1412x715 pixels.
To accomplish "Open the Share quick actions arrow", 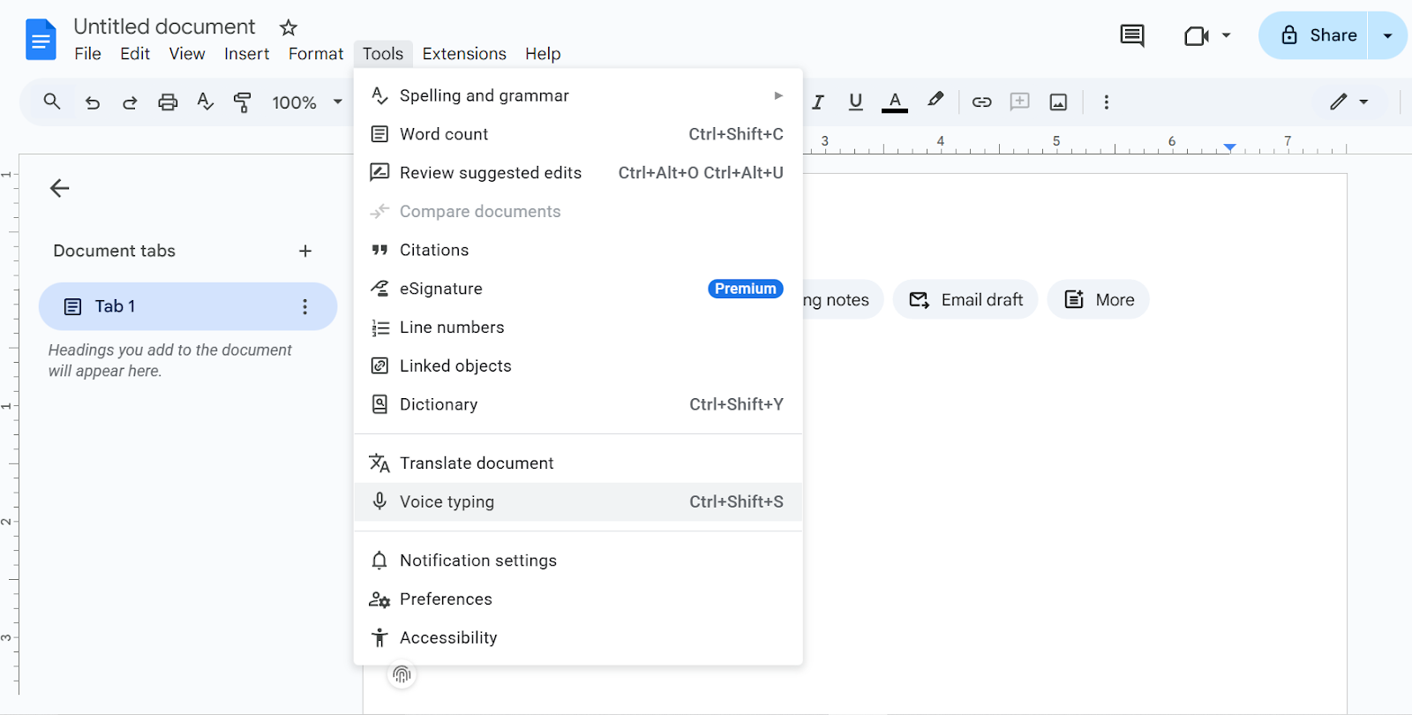I will click(1387, 36).
